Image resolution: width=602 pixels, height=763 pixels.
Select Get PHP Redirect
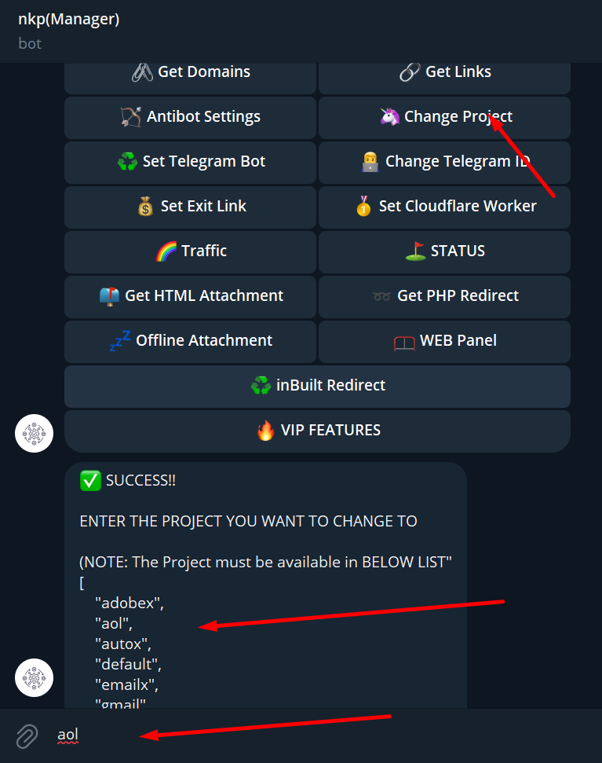tap(444, 296)
